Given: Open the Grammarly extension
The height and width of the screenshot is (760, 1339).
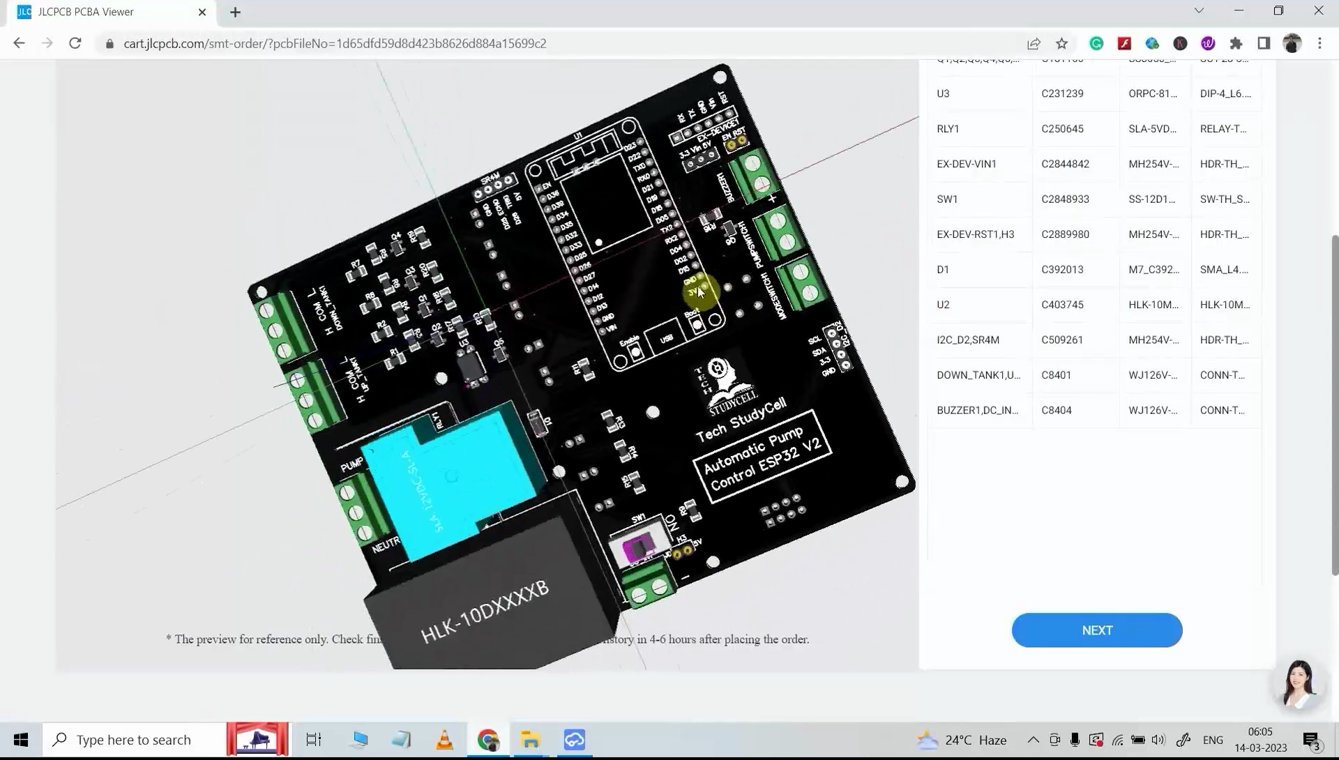Looking at the screenshot, I should tap(1096, 43).
